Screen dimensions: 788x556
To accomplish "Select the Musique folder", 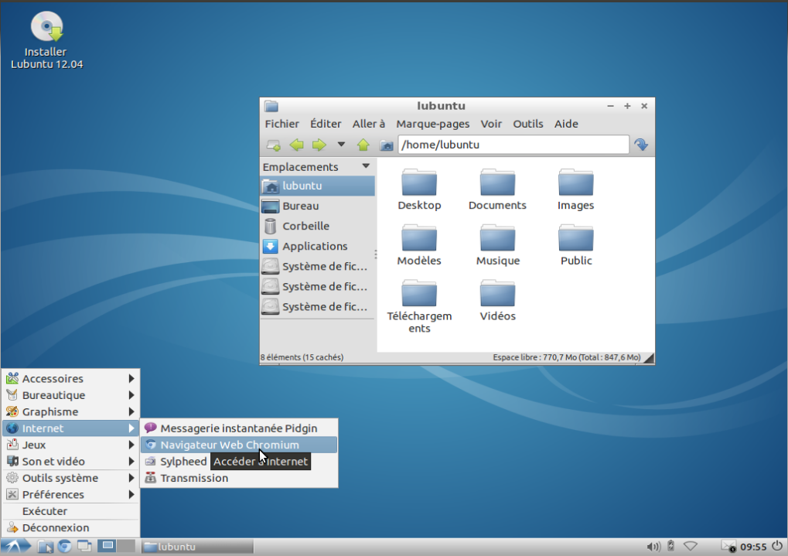I will (497, 245).
